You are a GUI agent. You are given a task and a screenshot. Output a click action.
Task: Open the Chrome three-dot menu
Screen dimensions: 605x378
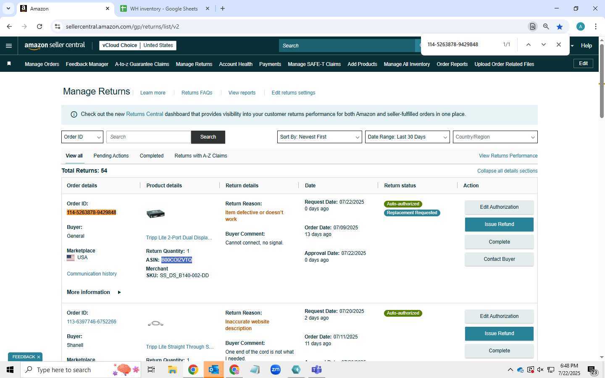595,26
